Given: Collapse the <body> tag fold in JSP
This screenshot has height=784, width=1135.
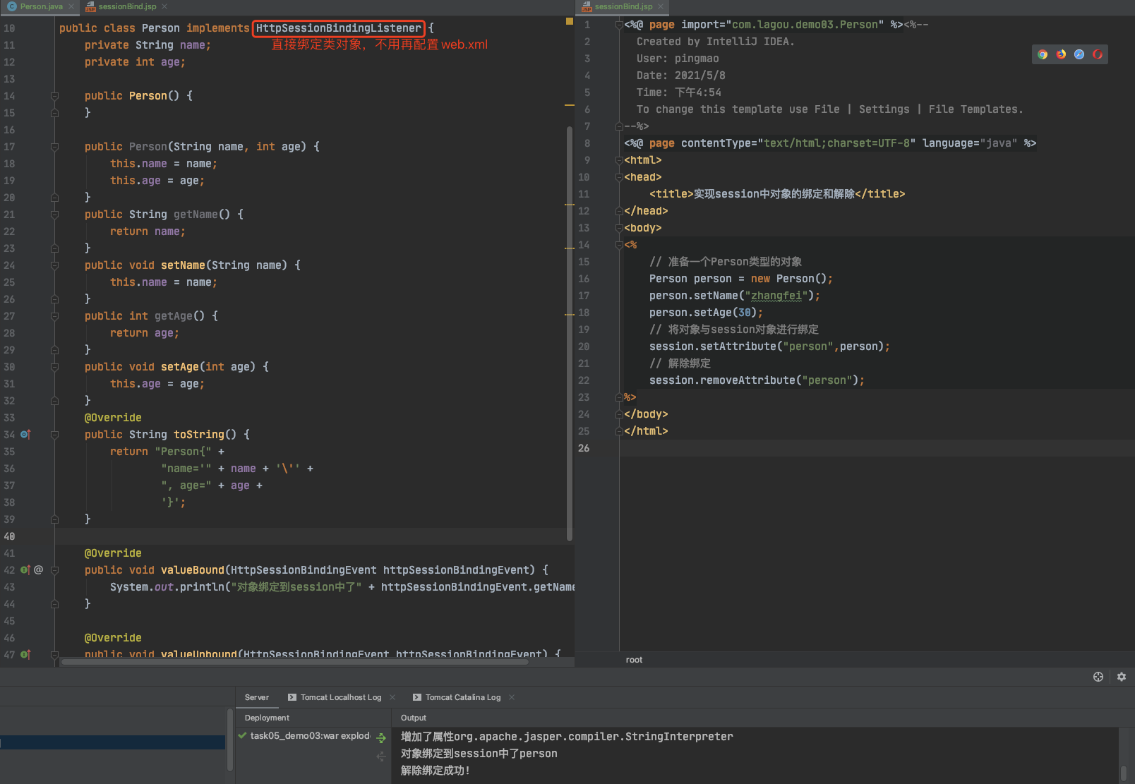Looking at the screenshot, I should click(619, 228).
